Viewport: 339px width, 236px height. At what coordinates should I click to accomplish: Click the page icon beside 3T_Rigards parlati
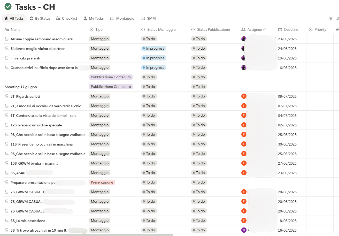coord(7,96)
